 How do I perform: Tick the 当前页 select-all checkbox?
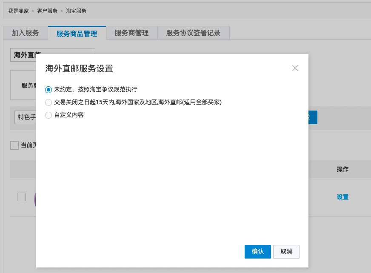pyautogui.click(x=14, y=145)
